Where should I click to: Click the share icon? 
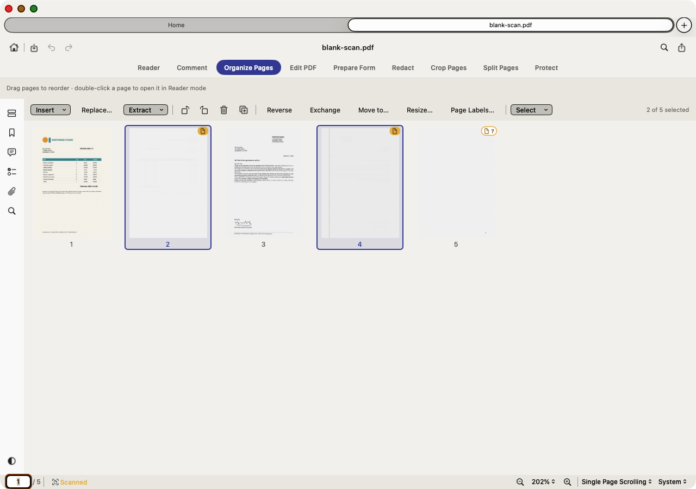(x=682, y=48)
